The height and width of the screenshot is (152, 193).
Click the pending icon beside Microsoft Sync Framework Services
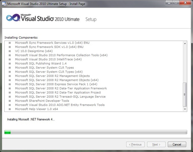click(10, 43)
